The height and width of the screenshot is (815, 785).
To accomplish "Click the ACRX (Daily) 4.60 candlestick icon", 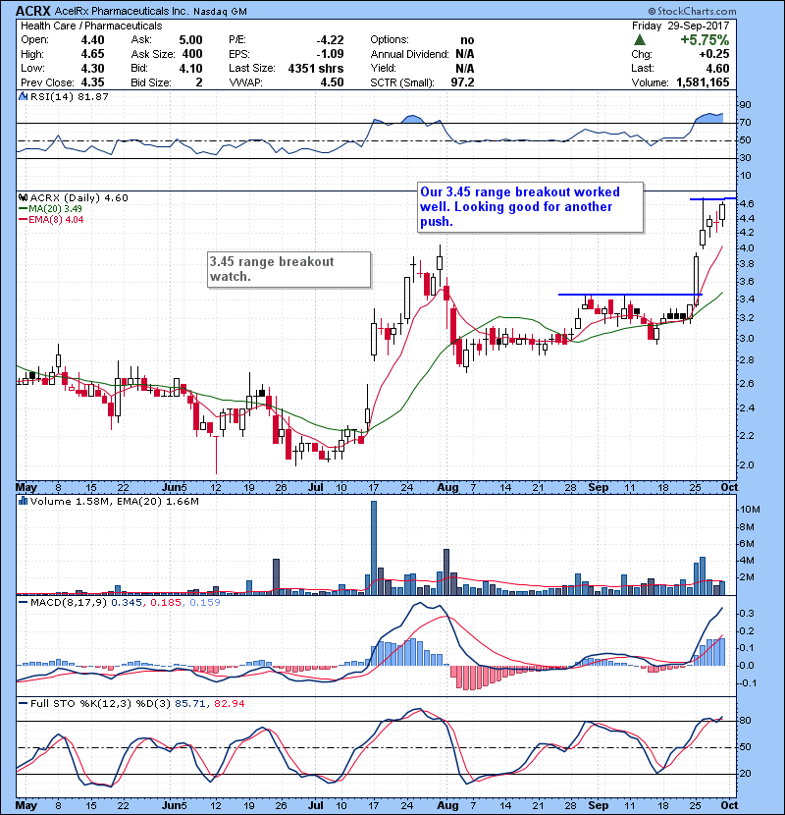I will click(x=23, y=197).
